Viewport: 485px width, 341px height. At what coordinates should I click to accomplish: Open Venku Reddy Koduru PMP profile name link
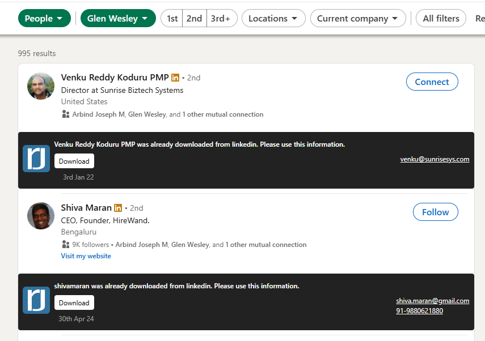click(115, 77)
